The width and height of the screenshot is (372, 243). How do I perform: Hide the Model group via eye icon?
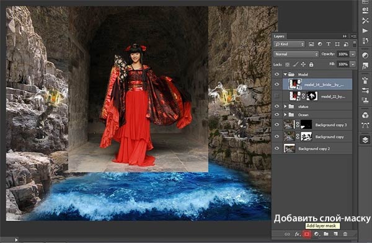(277, 74)
